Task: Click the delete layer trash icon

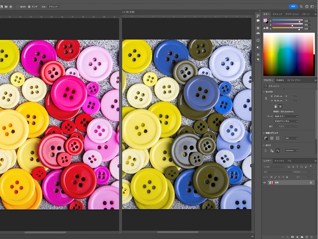Action: coord(311,237)
